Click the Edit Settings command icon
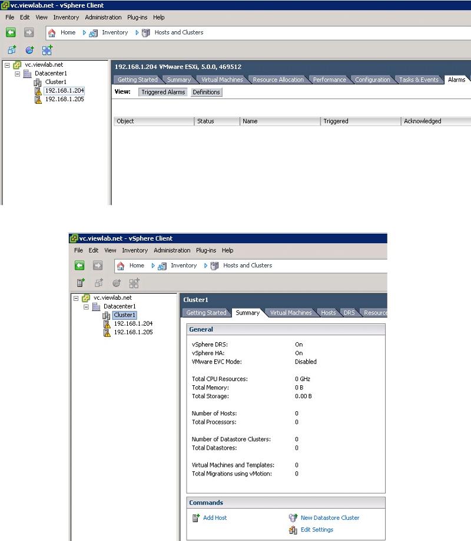 click(293, 530)
